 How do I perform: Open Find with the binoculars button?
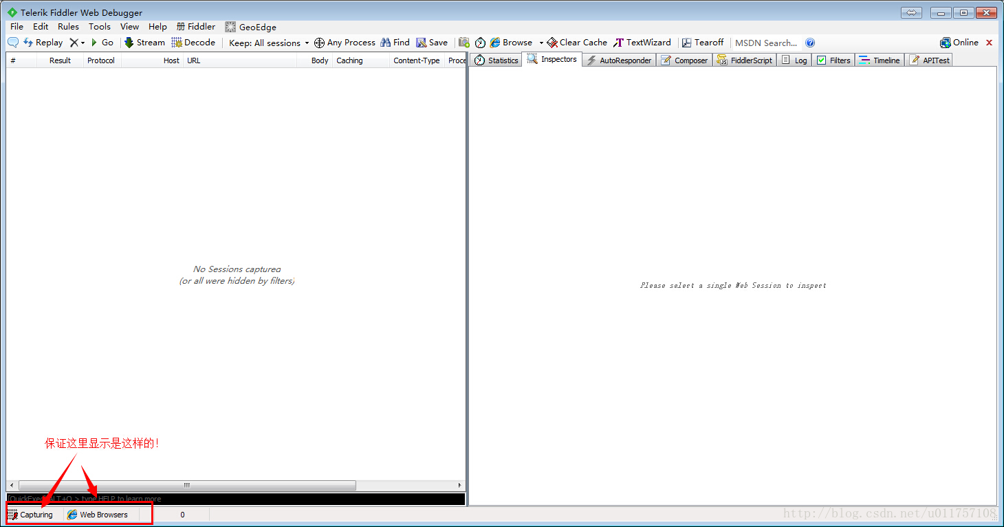click(x=395, y=43)
